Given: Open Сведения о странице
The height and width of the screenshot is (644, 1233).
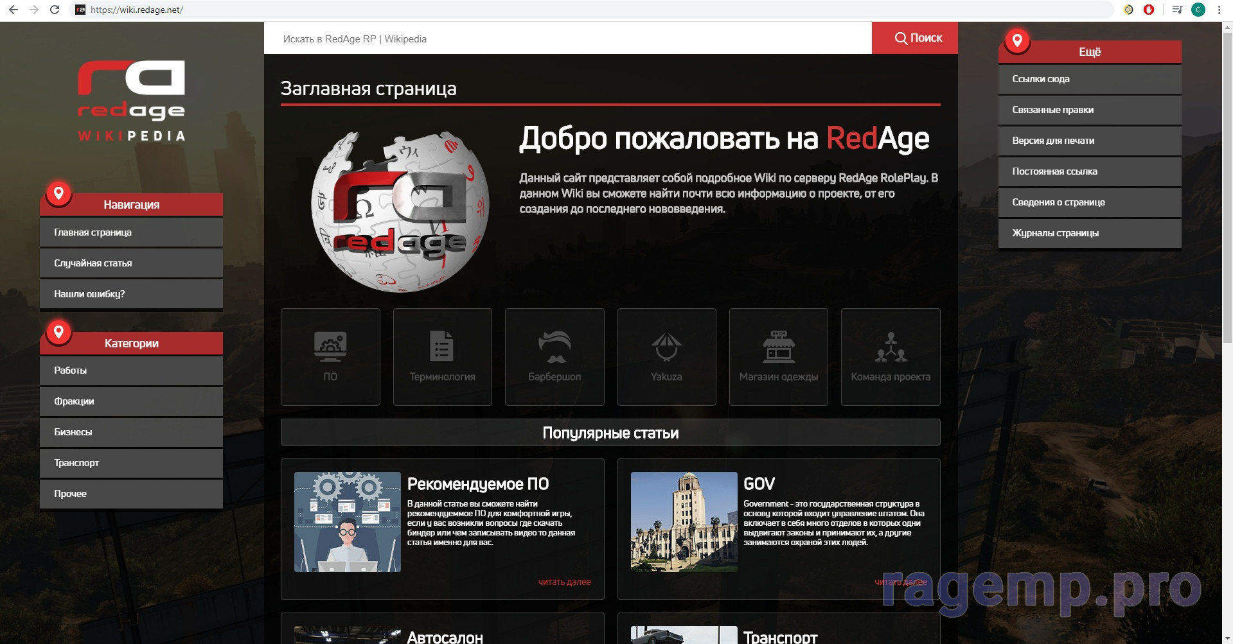Looking at the screenshot, I should click(x=1090, y=202).
